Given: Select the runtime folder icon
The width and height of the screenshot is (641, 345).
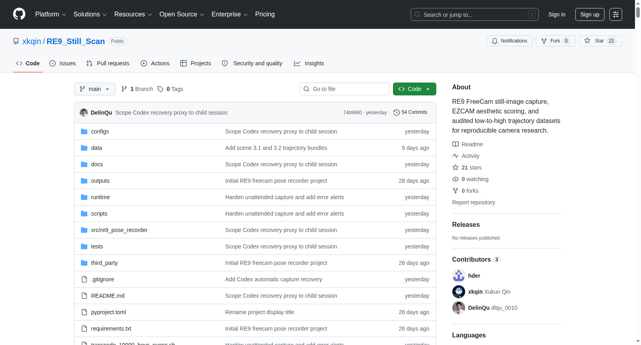Looking at the screenshot, I should pyautogui.click(x=84, y=197).
